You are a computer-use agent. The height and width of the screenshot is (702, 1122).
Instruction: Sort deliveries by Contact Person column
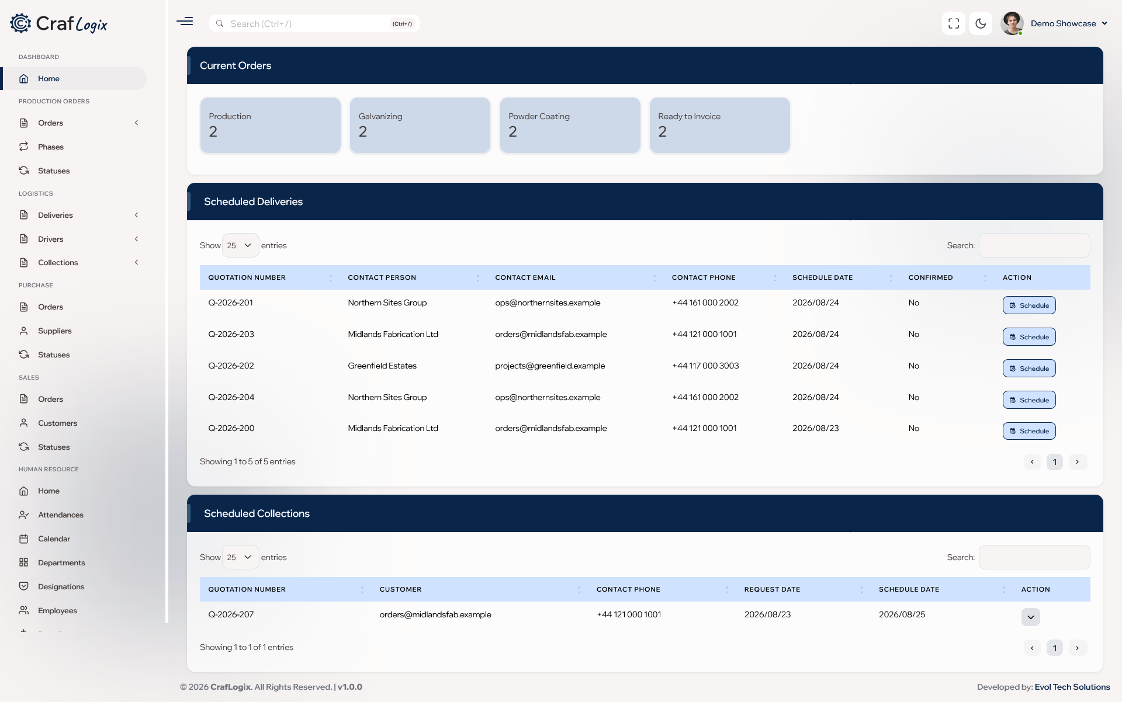coord(413,277)
